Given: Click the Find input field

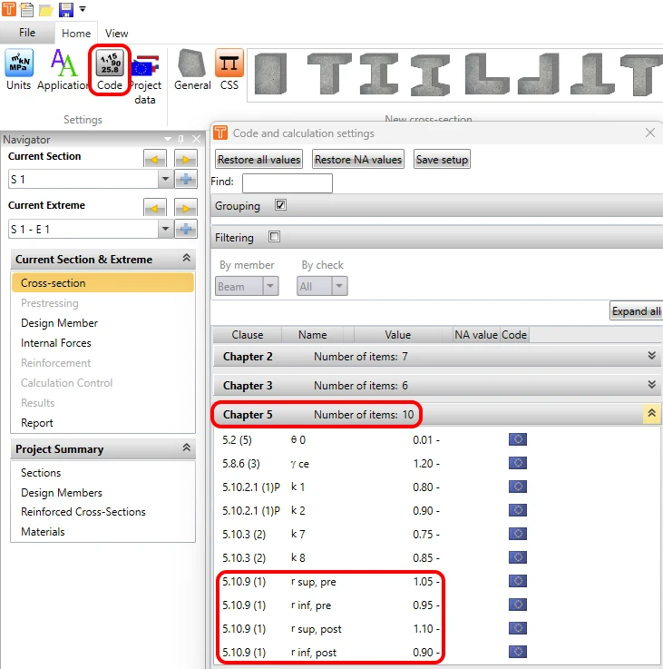Looking at the screenshot, I should (287, 183).
